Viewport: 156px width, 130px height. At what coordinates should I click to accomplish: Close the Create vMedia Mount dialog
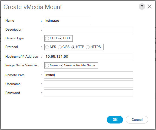pos(150,6)
